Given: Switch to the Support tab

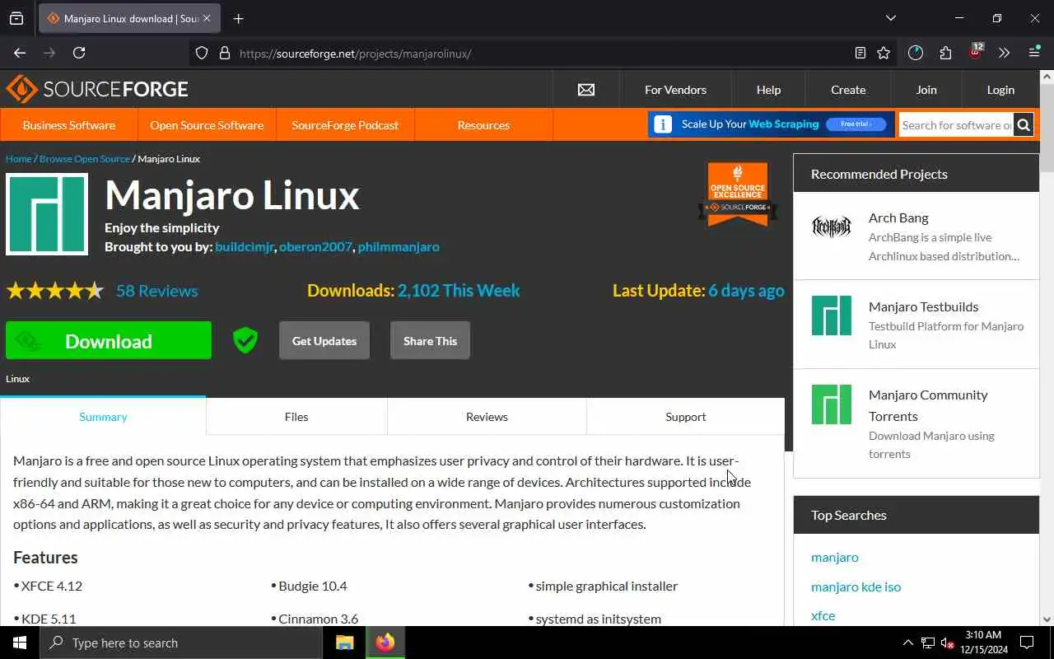Looking at the screenshot, I should point(686,417).
